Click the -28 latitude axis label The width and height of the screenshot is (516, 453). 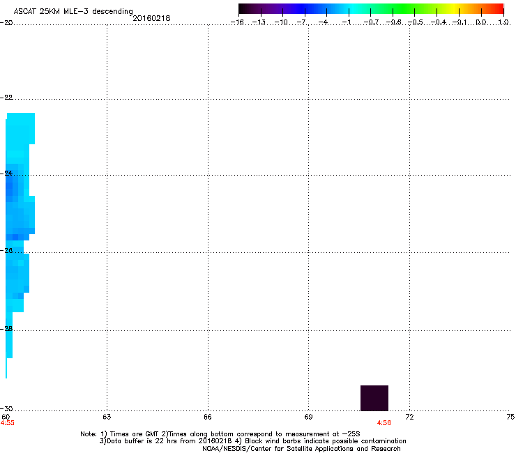[x=6, y=328]
